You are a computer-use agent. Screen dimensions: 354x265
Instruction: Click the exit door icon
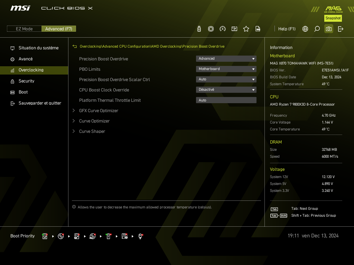click(341, 29)
